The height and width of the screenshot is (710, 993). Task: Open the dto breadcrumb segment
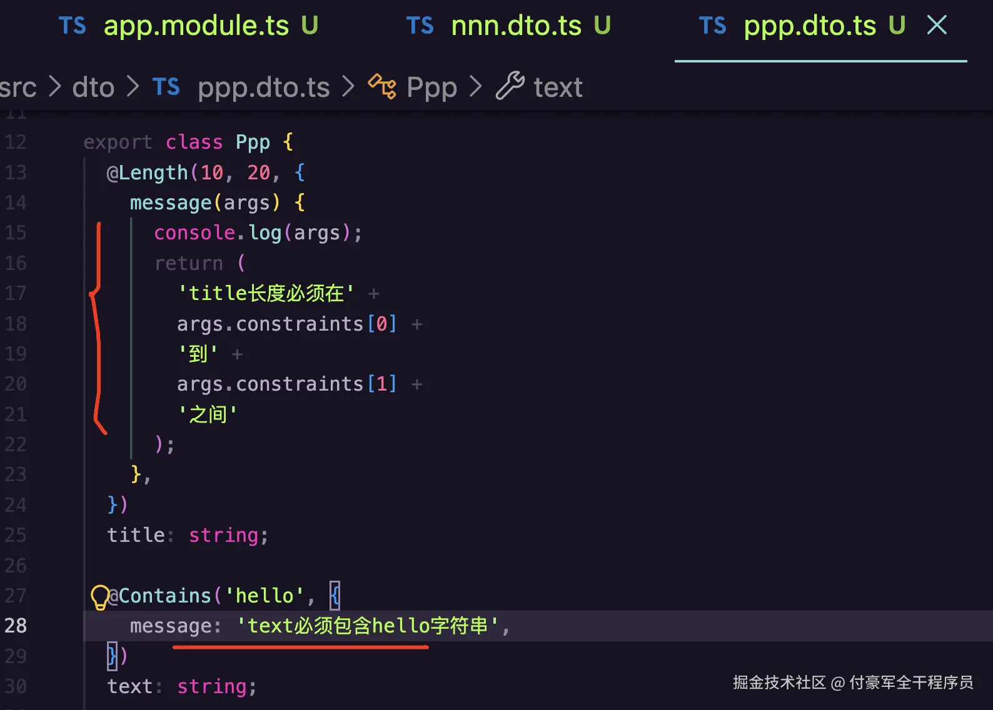click(93, 87)
